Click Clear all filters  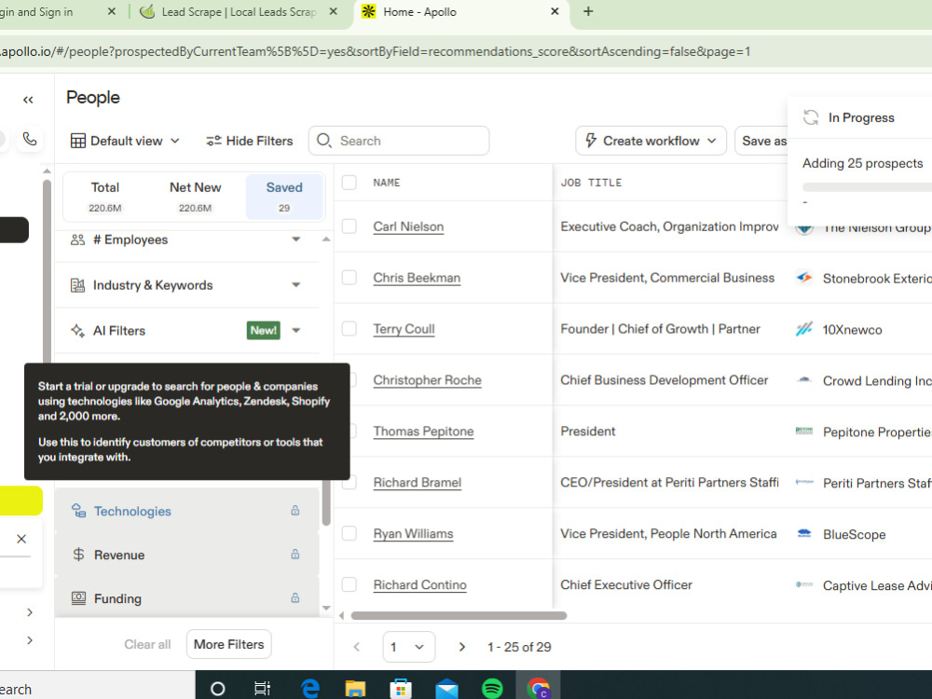point(147,644)
